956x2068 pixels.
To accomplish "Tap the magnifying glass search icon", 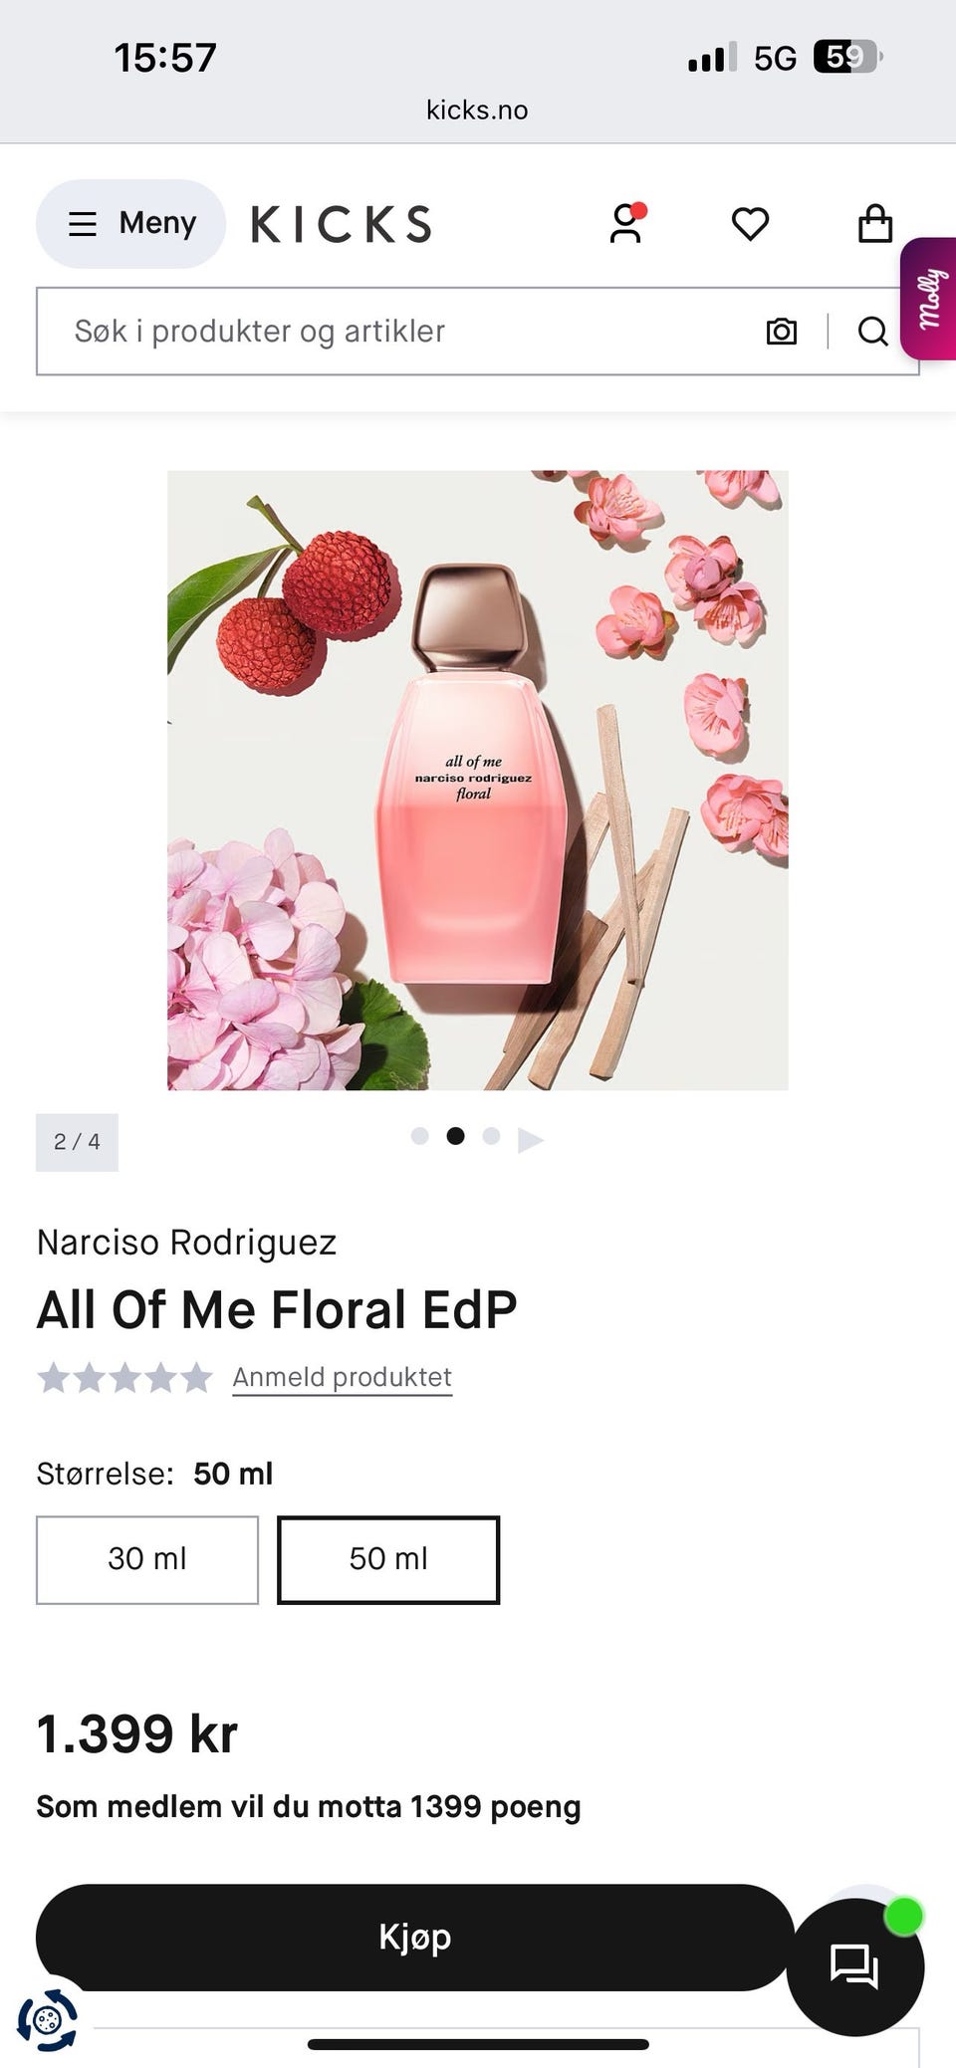I will (x=872, y=332).
